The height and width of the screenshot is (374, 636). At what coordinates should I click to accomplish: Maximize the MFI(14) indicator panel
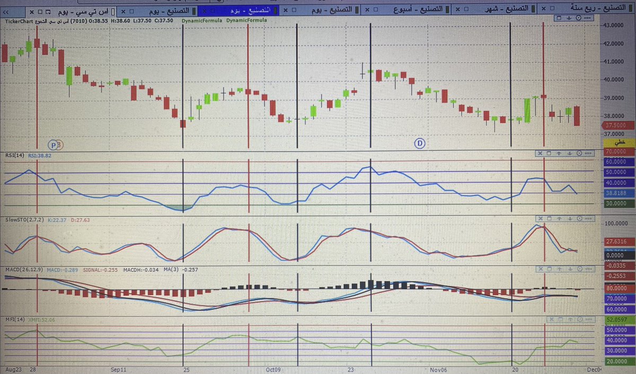[561, 319]
